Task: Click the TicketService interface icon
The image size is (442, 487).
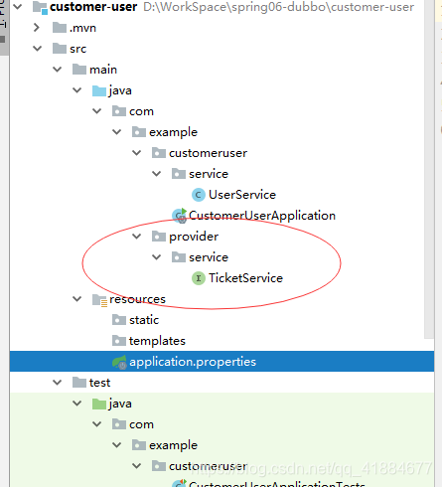Action: [199, 278]
